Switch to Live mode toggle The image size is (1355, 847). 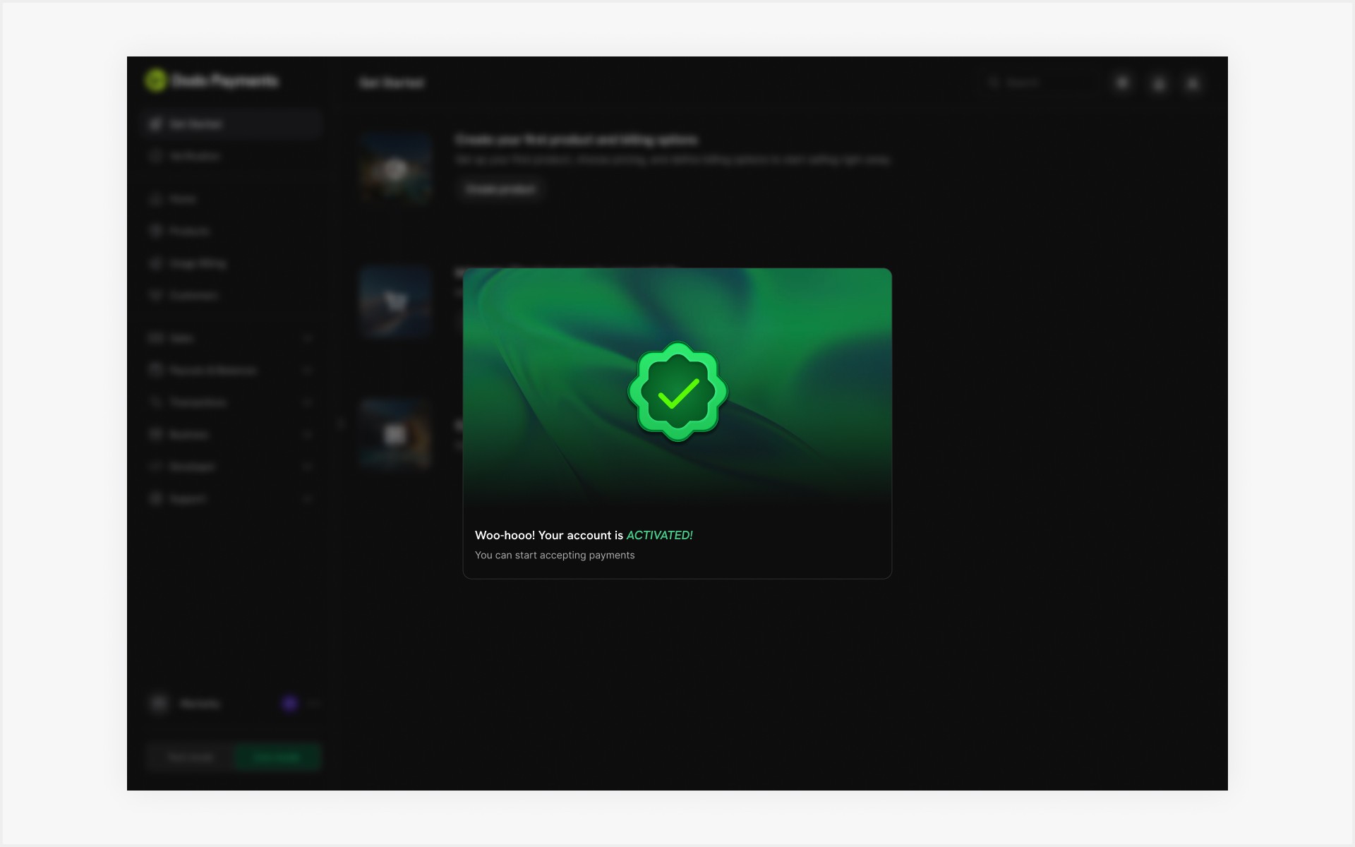277,757
